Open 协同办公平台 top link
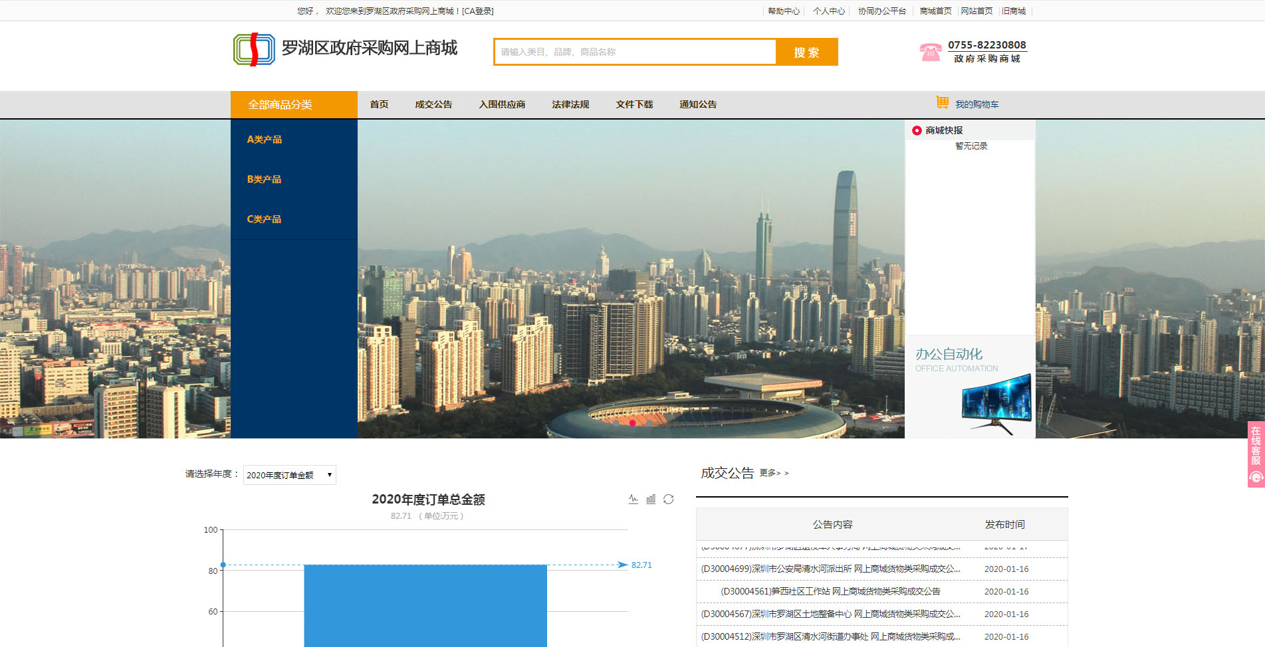The image size is (1265, 647). tap(882, 11)
